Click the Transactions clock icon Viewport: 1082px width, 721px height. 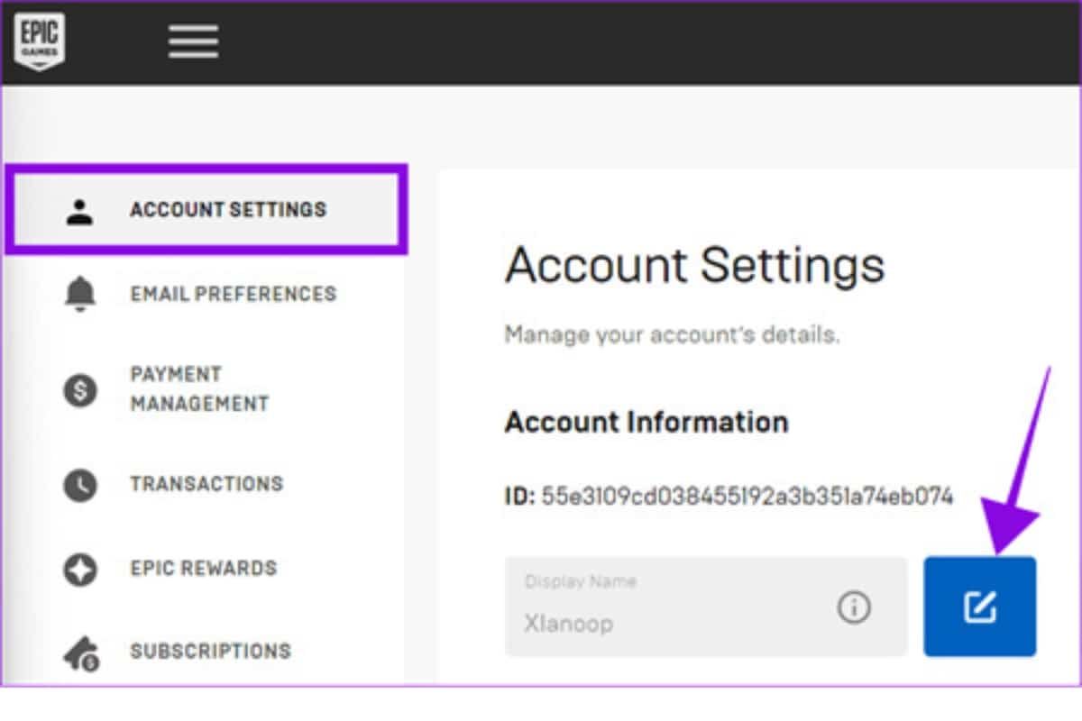point(80,485)
